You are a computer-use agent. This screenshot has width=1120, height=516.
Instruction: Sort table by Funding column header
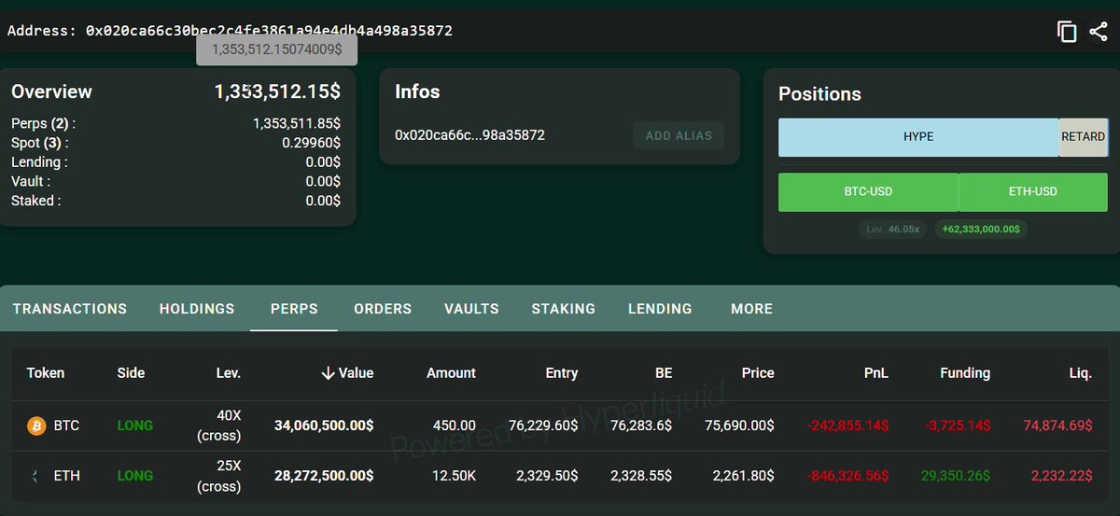pos(964,373)
